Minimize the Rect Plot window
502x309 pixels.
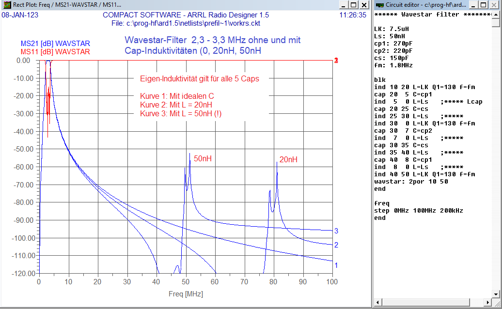click(344, 5)
